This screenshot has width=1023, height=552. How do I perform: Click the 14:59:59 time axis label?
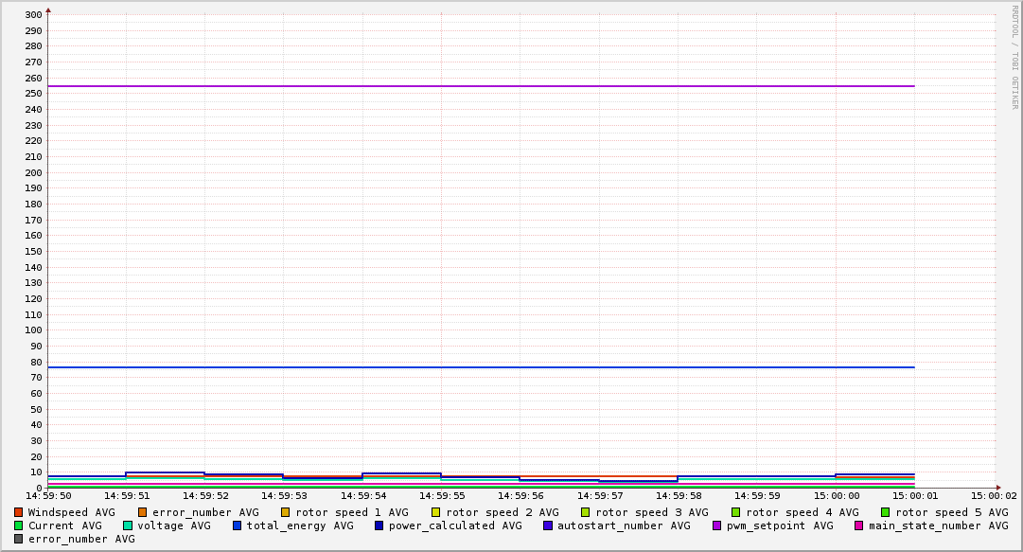click(x=757, y=496)
